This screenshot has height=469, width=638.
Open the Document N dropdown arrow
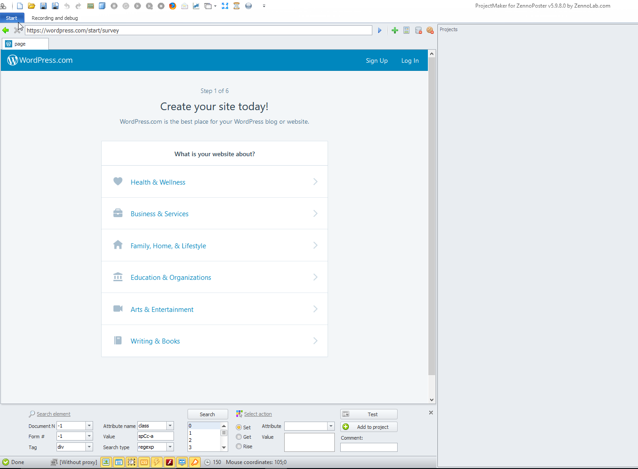(x=89, y=426)
